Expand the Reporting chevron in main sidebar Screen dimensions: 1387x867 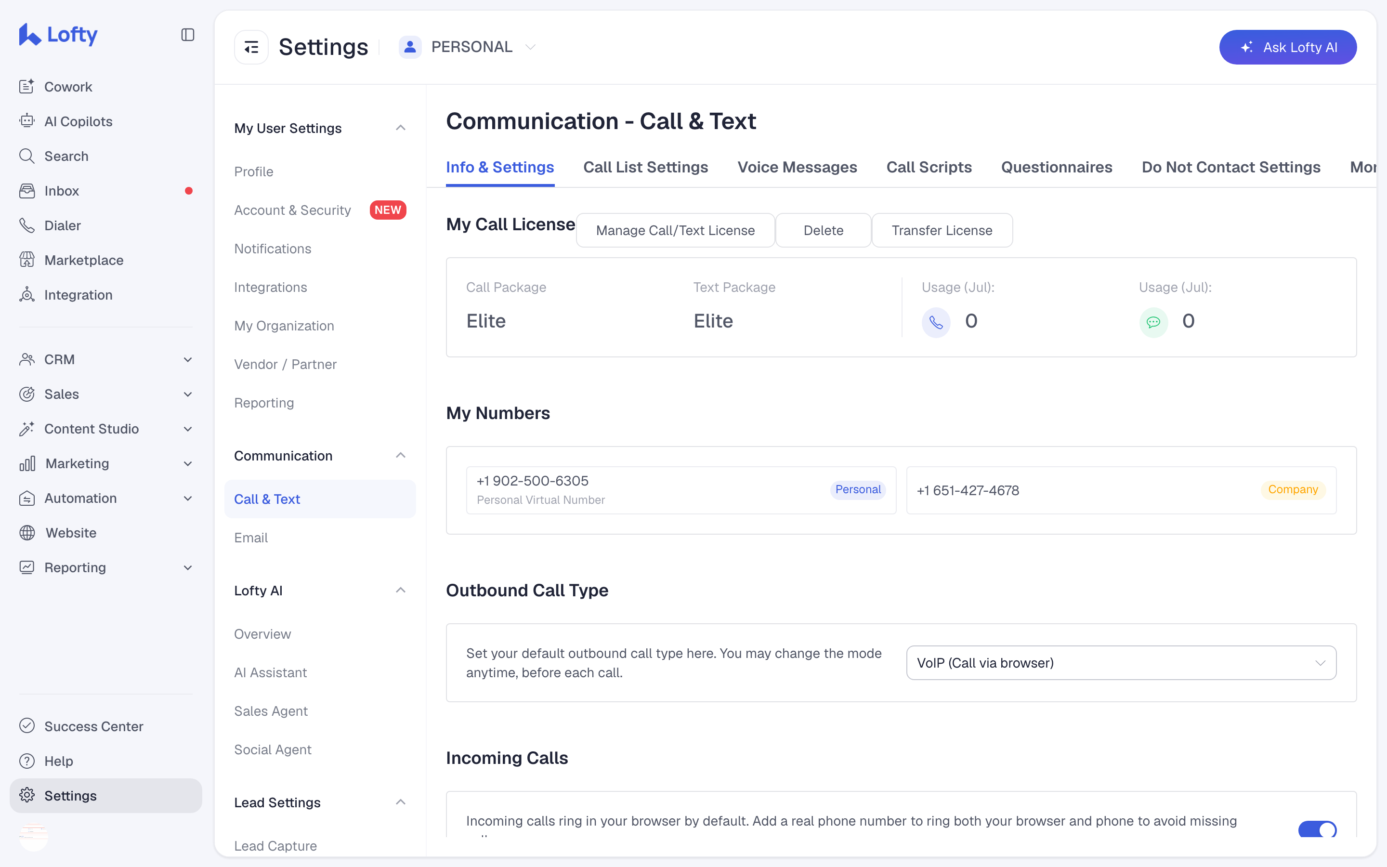pos(187,568)
